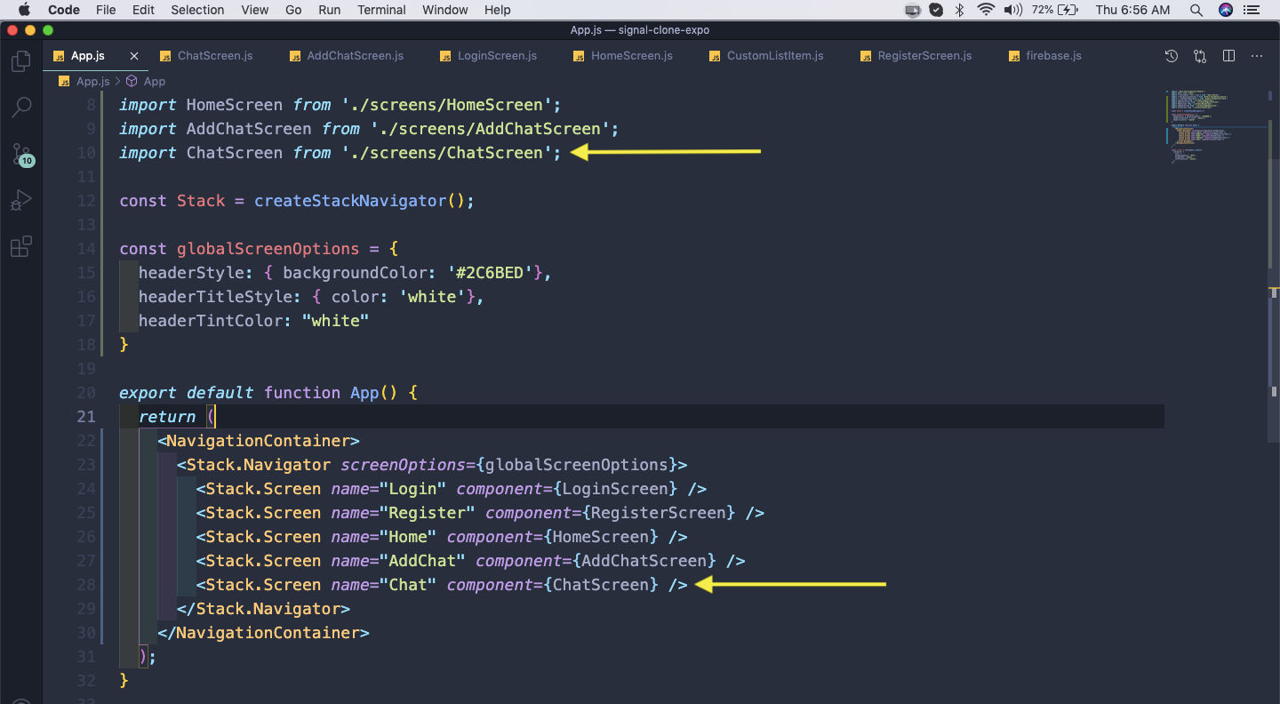Click RegisterScreen component on line 25
This screenshot has height=704, width=1280.
click(659, 513)
